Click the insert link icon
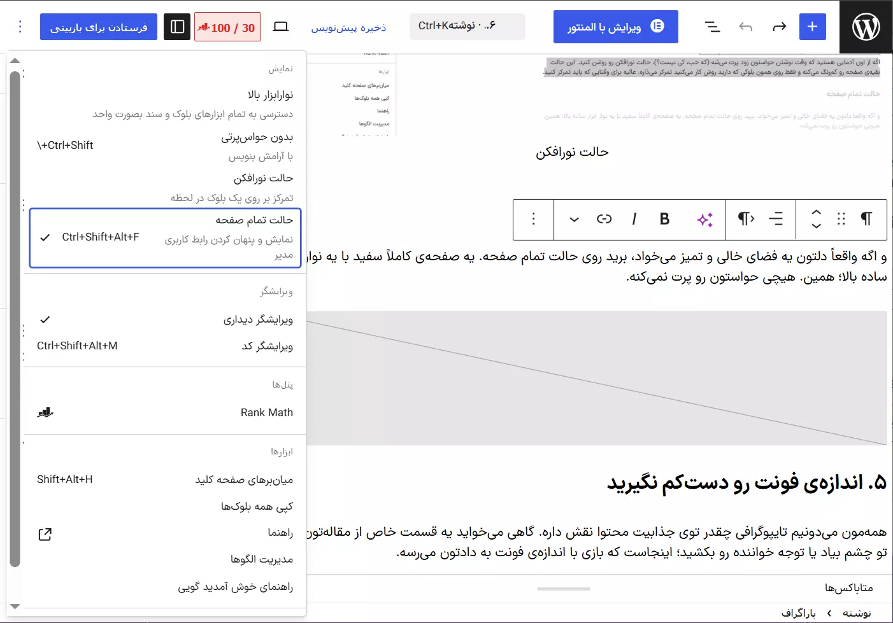893x623 pixels. pos(604,219)
